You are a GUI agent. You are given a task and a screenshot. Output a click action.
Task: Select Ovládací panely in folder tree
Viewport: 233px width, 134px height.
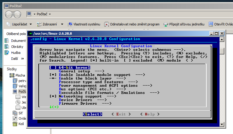click(19, 118)
